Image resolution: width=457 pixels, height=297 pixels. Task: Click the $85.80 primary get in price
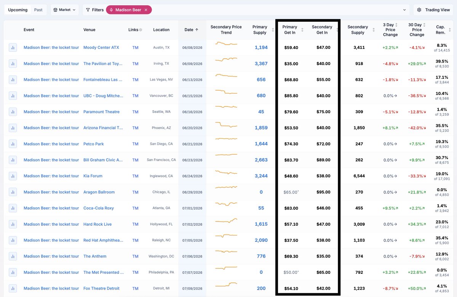(291, 96)
